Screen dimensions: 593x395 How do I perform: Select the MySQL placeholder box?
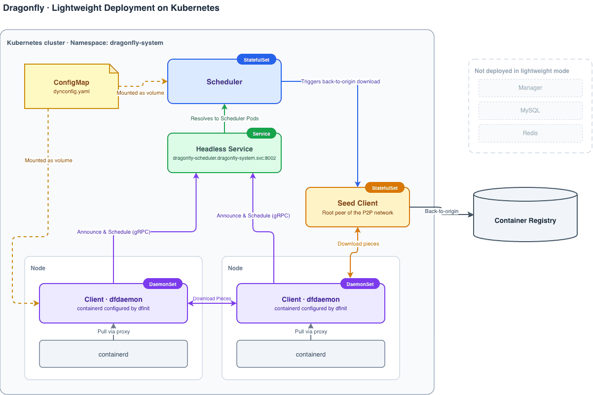tap(530, 110)
